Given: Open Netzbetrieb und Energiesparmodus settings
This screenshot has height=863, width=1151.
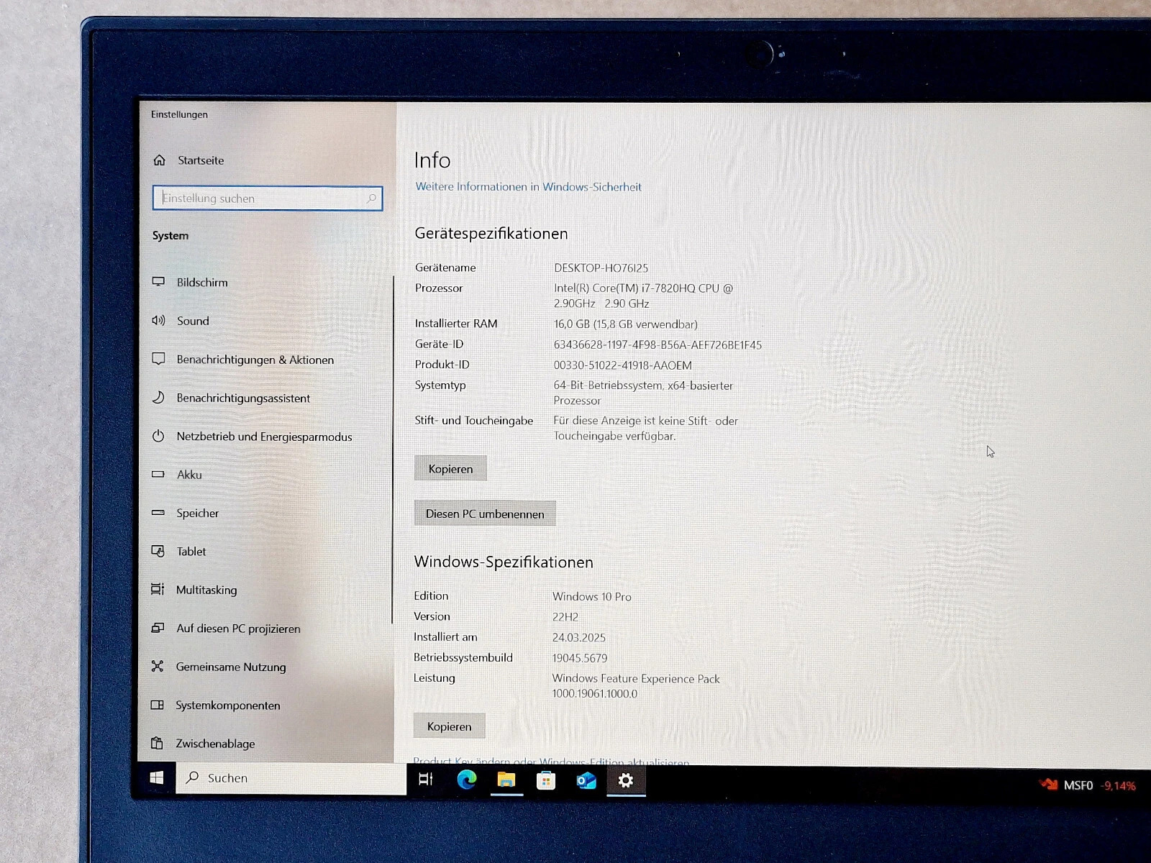Looking at the screenshot, I should tap(265, 437).
